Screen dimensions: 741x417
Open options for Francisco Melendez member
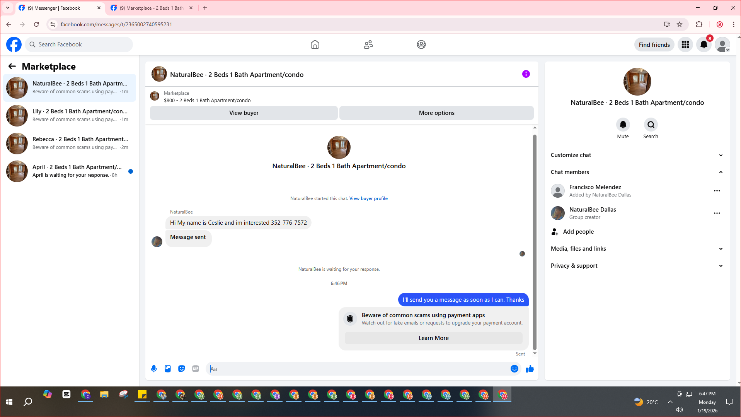coord(717,191)
